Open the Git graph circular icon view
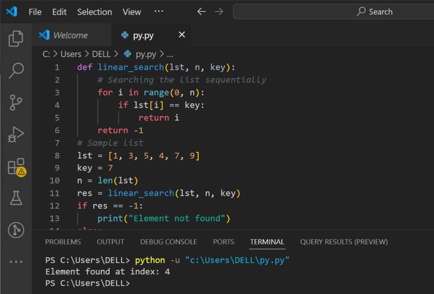 pyautogui.click(x=16, y=230)
